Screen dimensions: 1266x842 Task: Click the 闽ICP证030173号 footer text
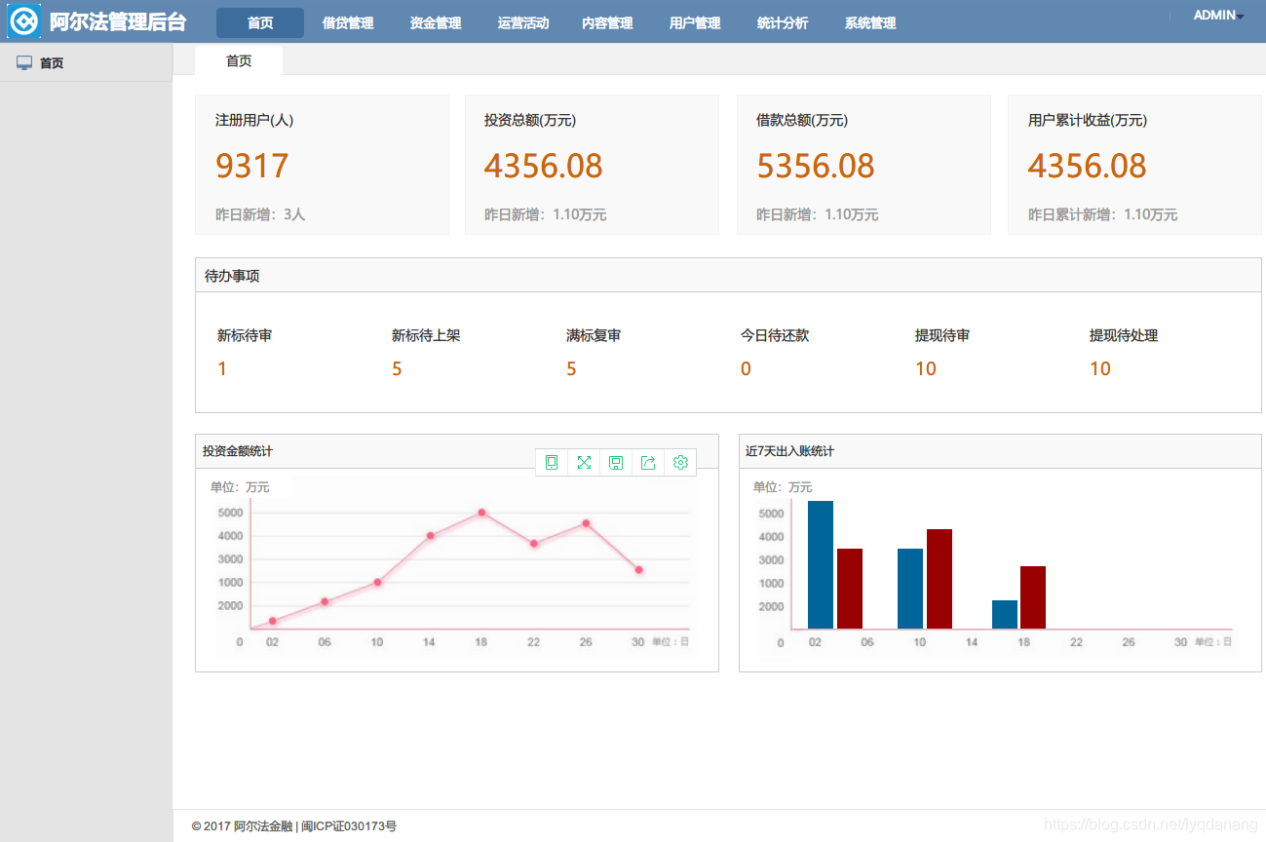click(349, 826)
